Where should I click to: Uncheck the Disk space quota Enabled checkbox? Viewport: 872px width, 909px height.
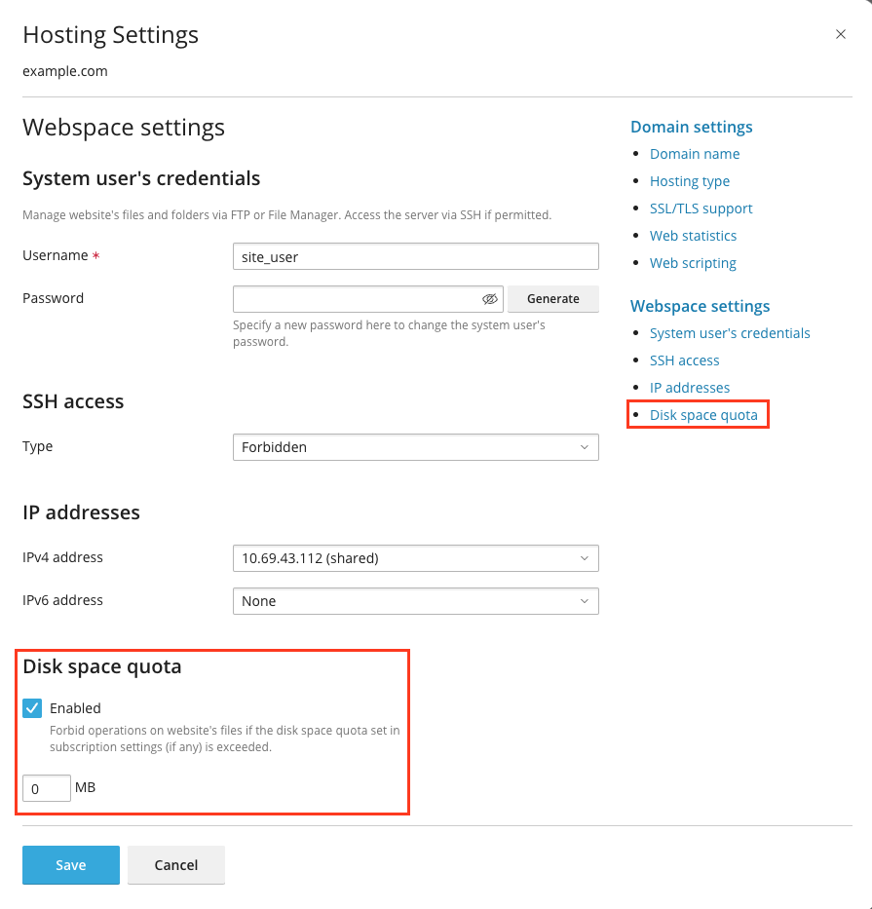32,708
